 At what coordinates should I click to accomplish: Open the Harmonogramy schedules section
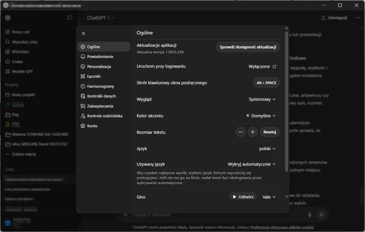pyautogui.click(x=101, y=86)
